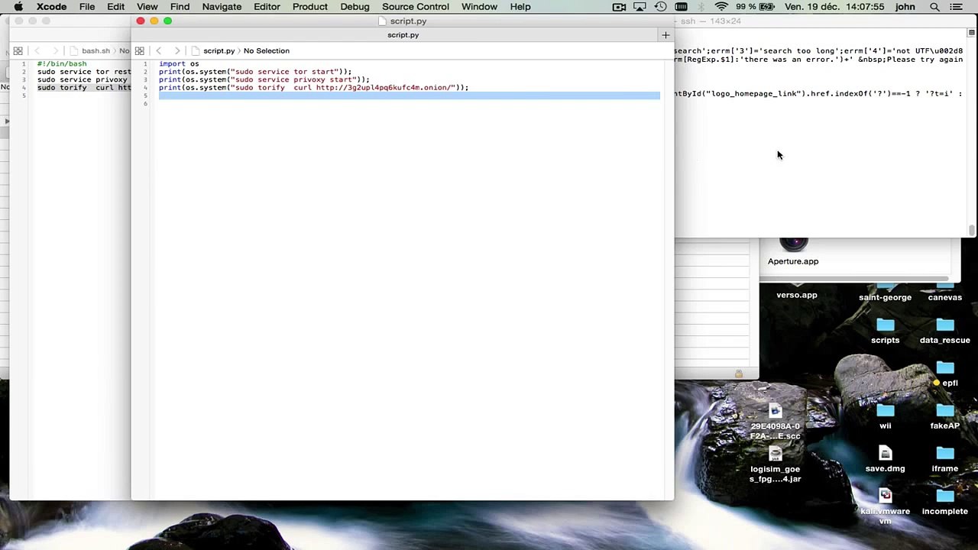Click the screen recording camera icon in menu bar

pos(619,7)
